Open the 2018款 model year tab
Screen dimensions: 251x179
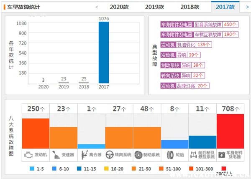click(190, 7)
